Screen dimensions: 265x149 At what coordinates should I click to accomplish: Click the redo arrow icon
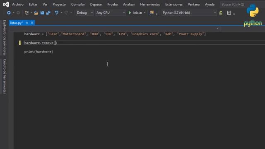(66, 13)
